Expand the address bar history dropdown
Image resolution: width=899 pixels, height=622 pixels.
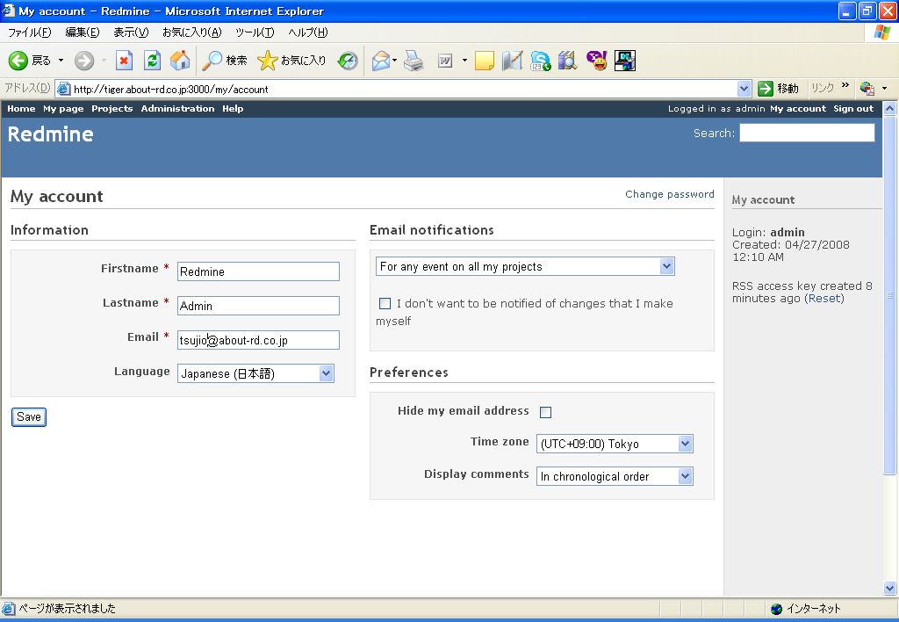pyautogui.click(x=744, y=89)
